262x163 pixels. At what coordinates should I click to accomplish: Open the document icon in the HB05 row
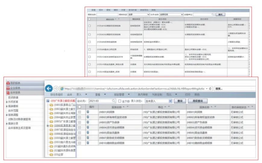[x=88, y=133]
